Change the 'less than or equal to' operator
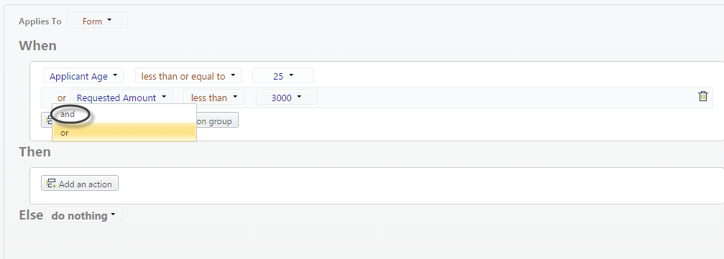Screen dimensions: 724x259 188,76
